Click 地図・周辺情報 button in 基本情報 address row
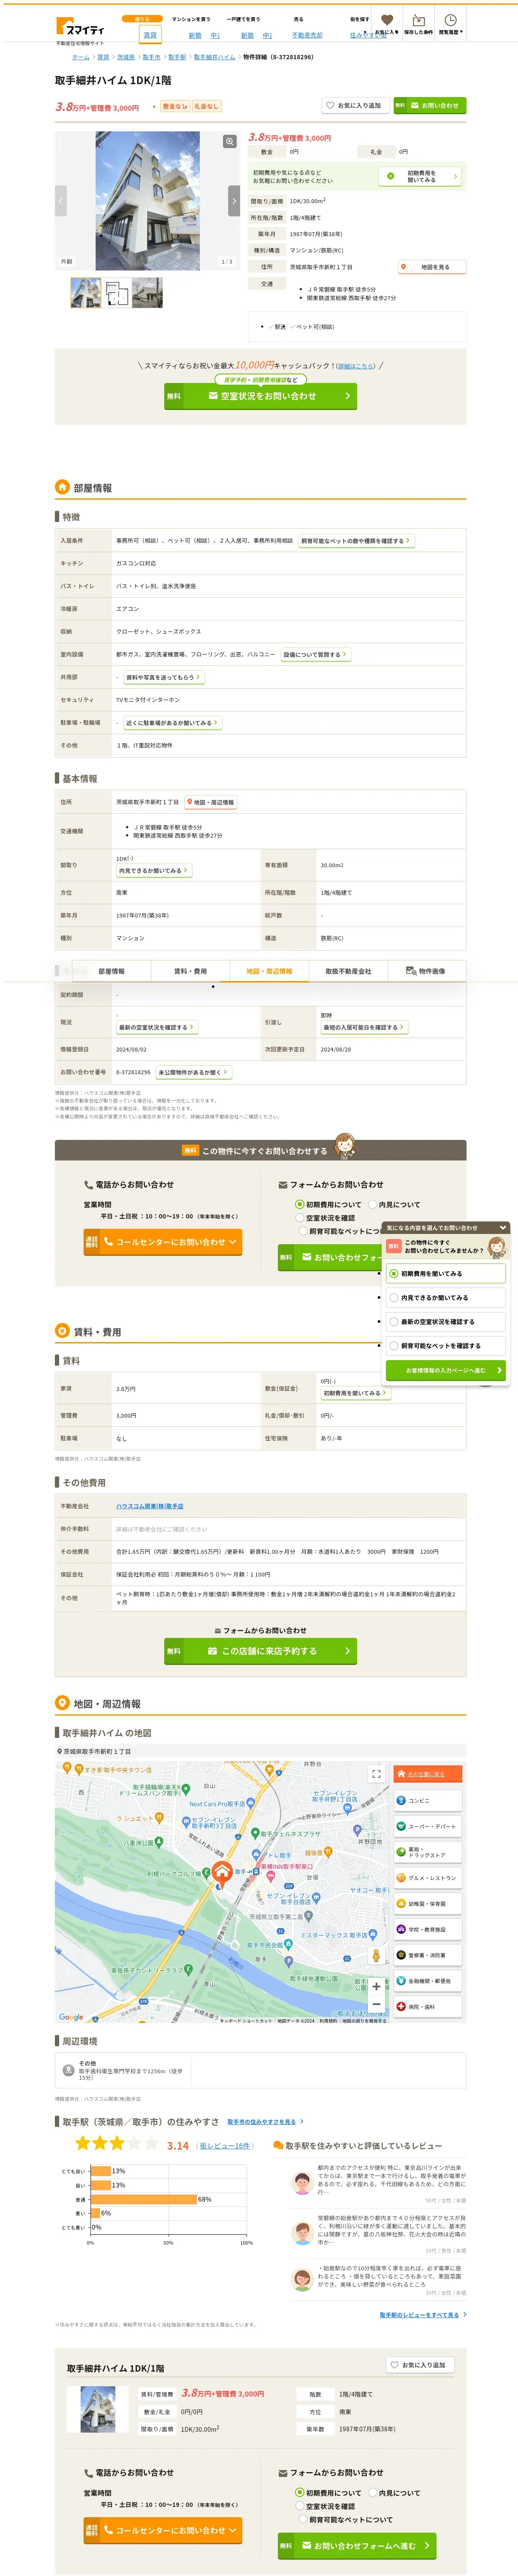 (x=211, y=802)
